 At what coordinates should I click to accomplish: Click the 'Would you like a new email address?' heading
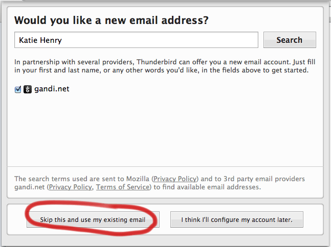(x=111, y=20)
